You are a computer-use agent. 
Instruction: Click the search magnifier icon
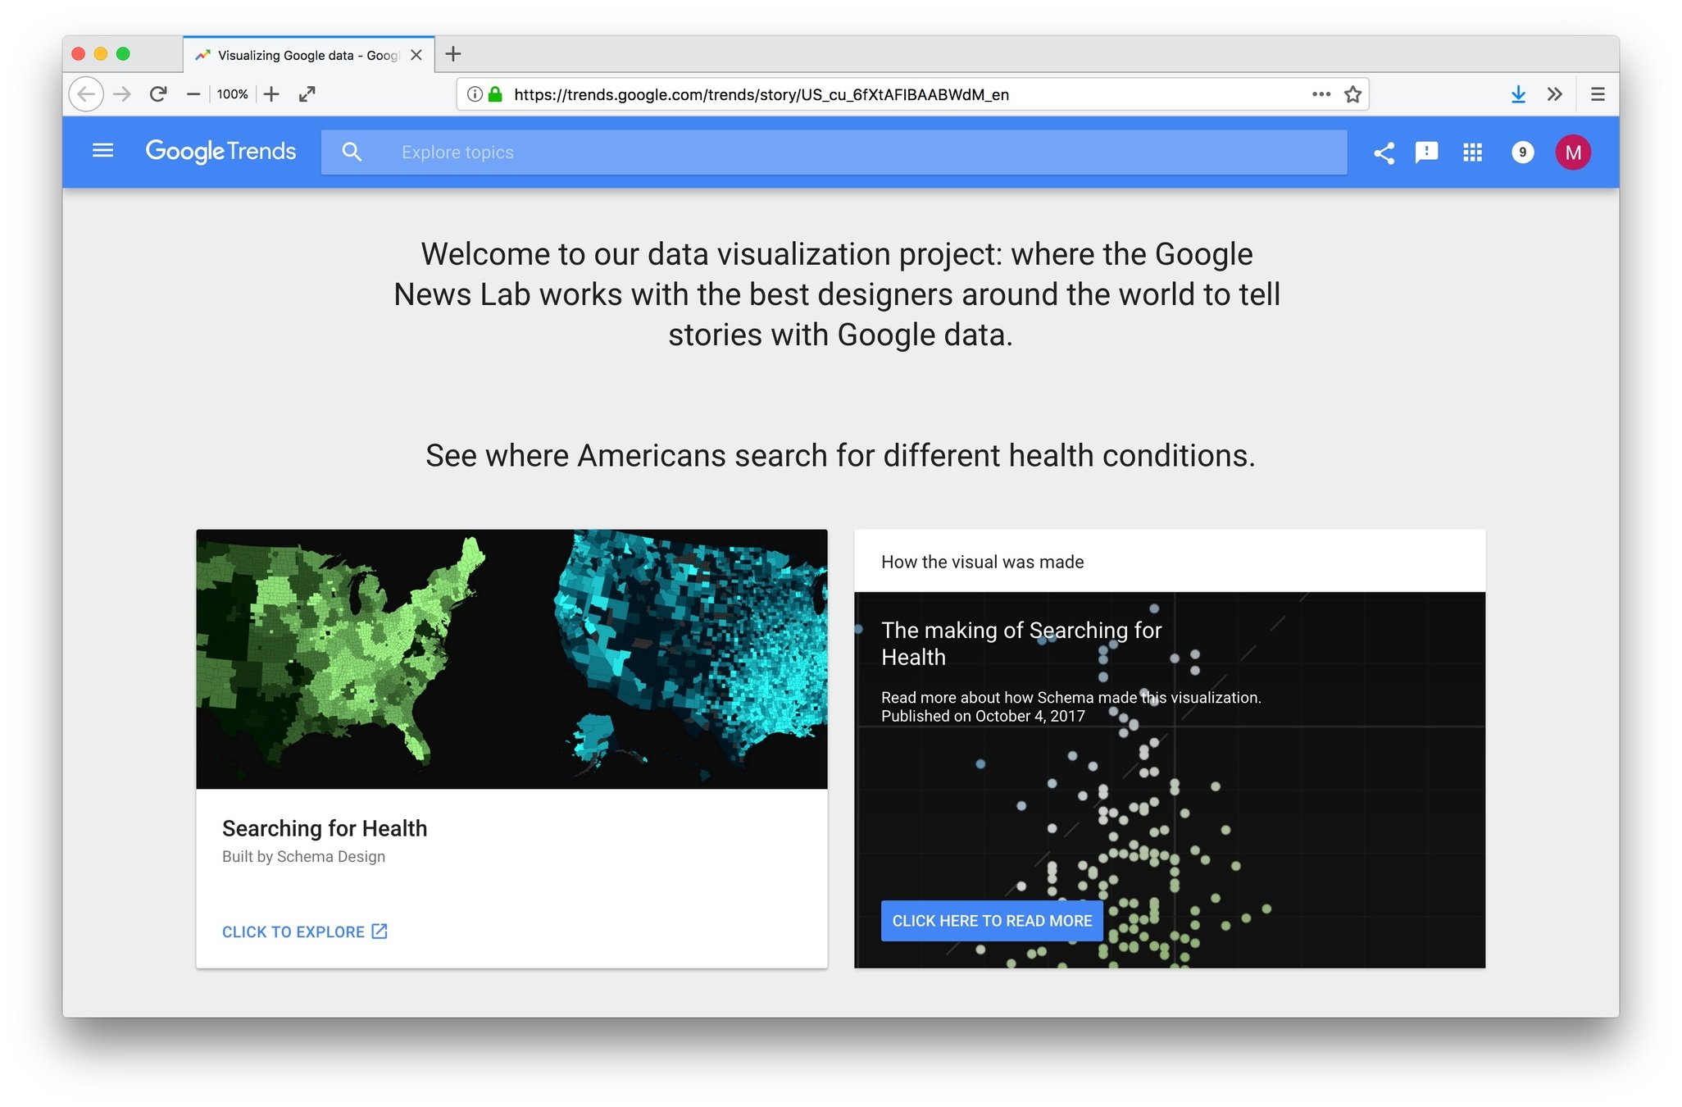click(x=352, y=153)
